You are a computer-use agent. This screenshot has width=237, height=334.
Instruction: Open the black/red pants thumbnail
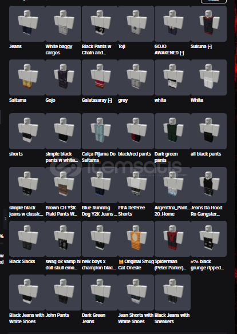[136, 131]
